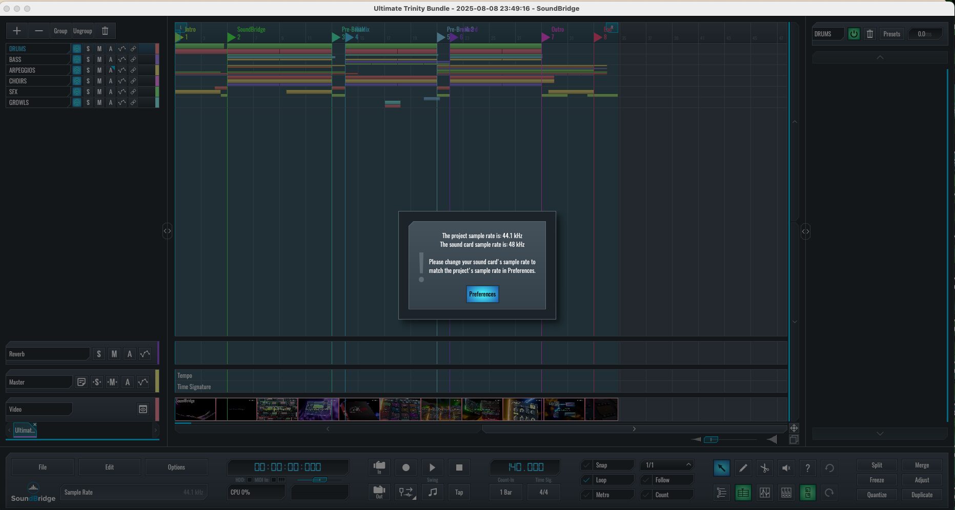Select the Ultimat... project tab
The width and height of the screenshot is (955, 510).
tap(24, 430)
